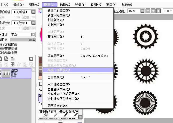Screen dimensions: 173x123
Task: Select the rectangular selection tool
Action: pyautogui.click(x=40, y=84)
